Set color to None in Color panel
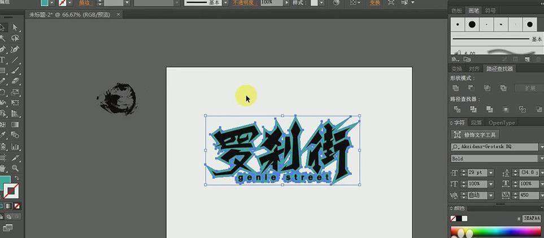Image resolution: width=544 pixels, height=238 pixels. point(454,218)
